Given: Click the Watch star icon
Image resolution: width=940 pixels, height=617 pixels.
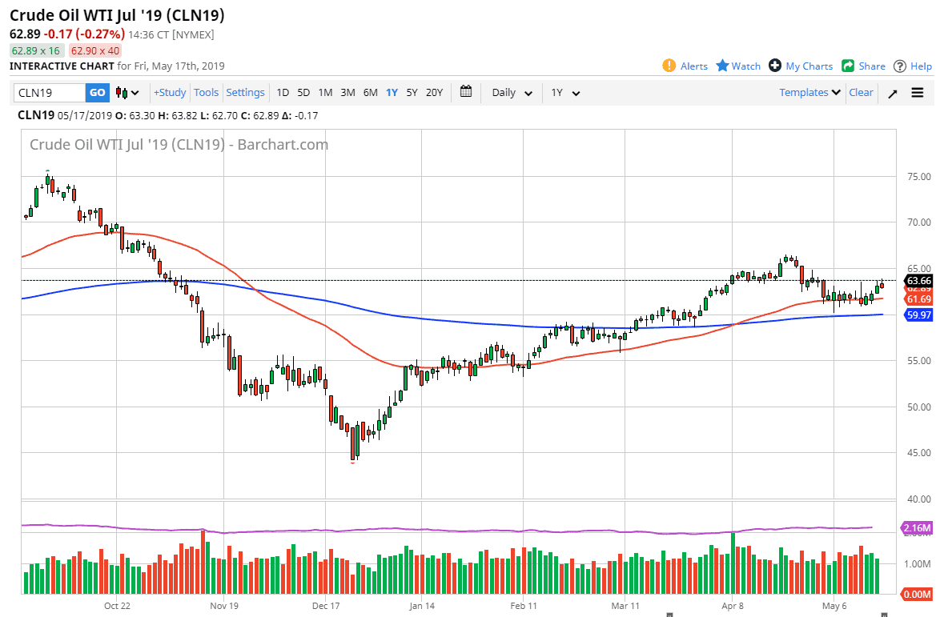Looking at the screenshot, I should [x=722, y=66].
